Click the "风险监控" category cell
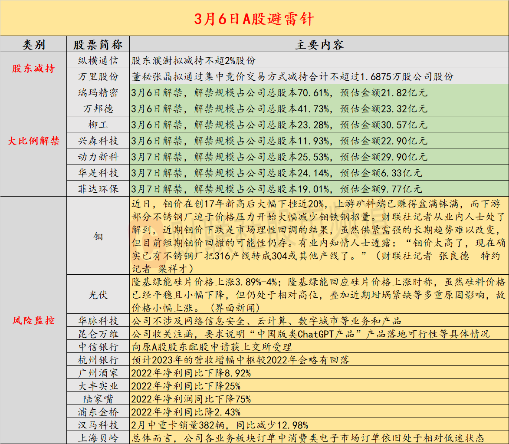 click(x=33, y=320)
